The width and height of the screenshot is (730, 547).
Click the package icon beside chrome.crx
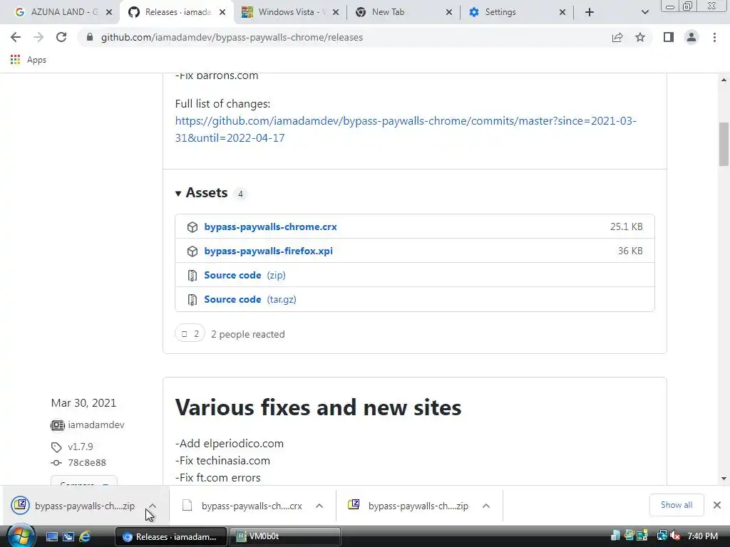tap(192, 227)
